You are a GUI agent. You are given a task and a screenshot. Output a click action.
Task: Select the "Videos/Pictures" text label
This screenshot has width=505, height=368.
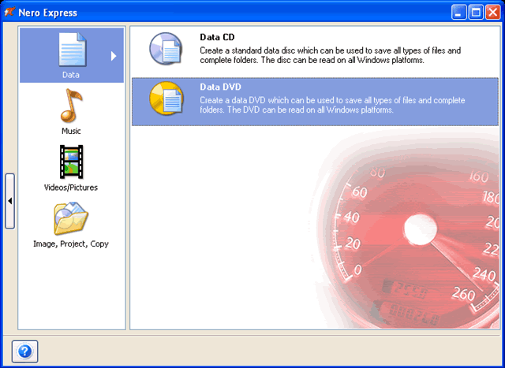pos(71,188)
